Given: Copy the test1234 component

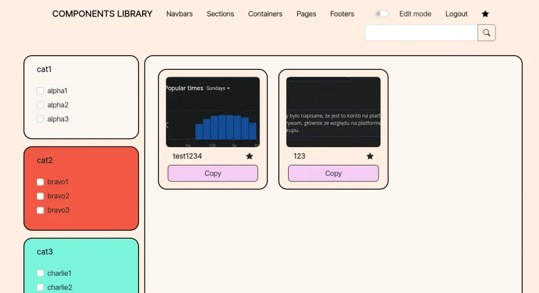Looking at the screenshot, I should tap(213, 173).
